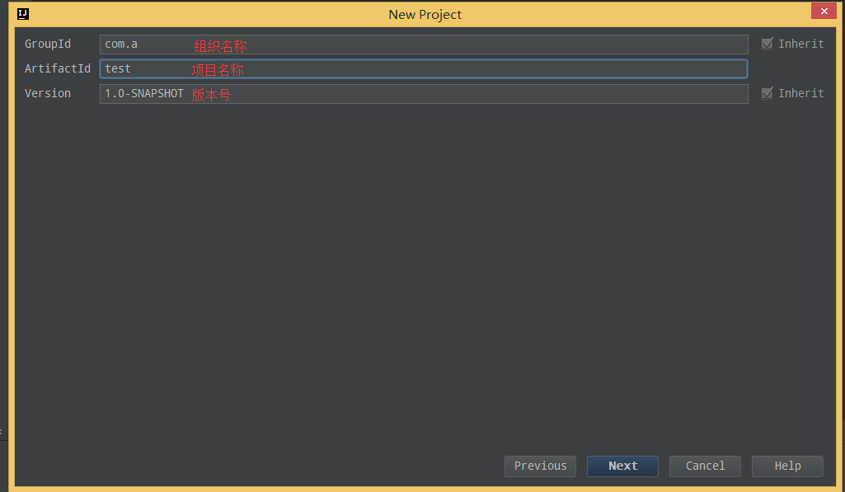
Task: Focus the Version input field
Action: 424,94
